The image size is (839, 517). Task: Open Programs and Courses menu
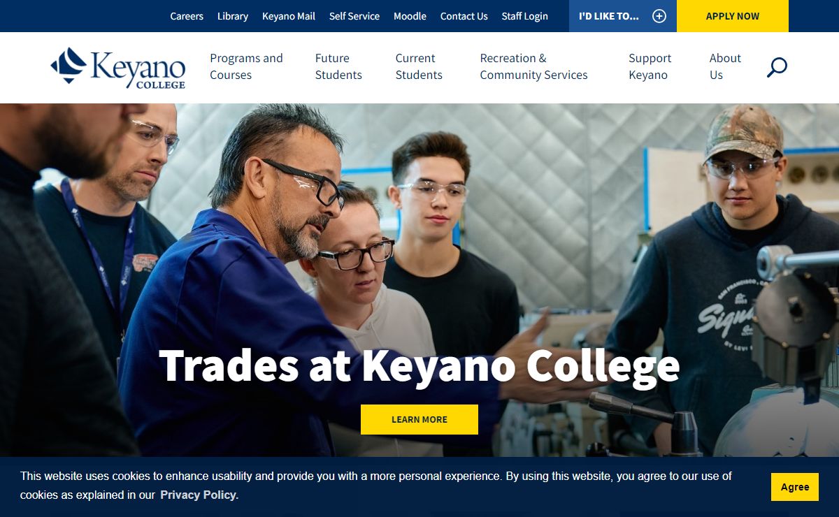coord(246,66)
